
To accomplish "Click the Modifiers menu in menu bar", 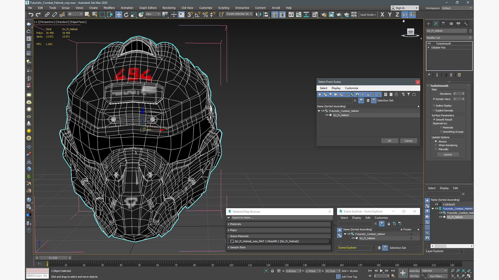I will click(109, 8).
